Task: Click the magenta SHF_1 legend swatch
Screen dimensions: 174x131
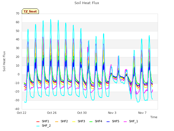Action: point(125,122)
